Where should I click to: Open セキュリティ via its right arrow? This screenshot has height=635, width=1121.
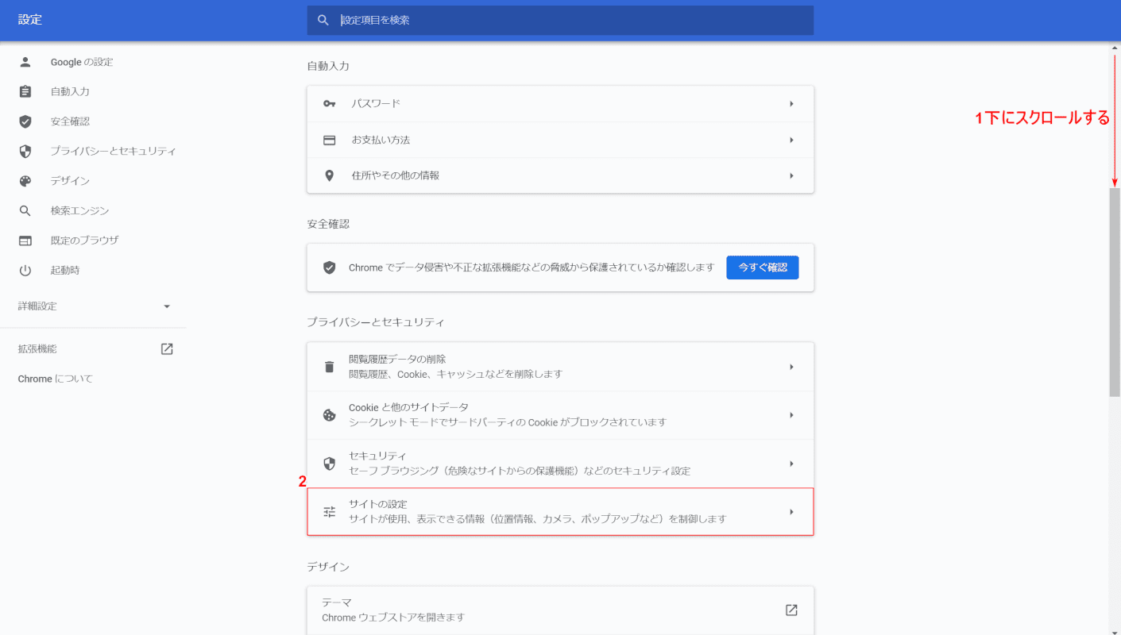point(791,464)
